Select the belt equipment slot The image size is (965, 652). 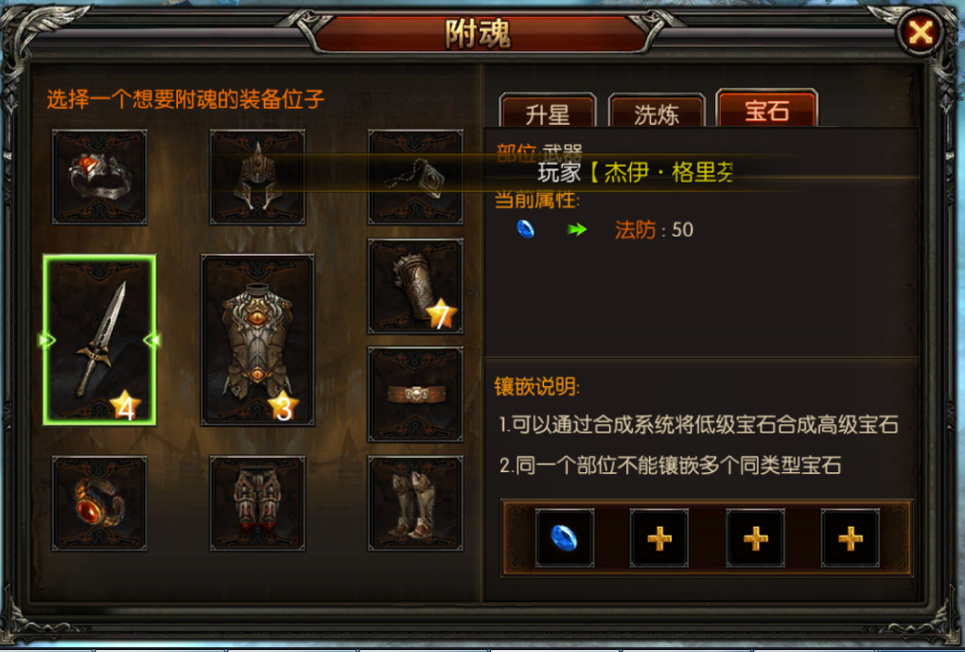pyautogui.click(x=415, y=394)
